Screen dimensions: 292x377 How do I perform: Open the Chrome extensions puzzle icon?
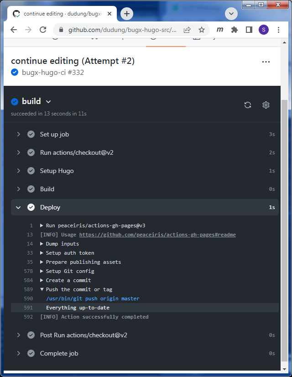tap(235, 30)
